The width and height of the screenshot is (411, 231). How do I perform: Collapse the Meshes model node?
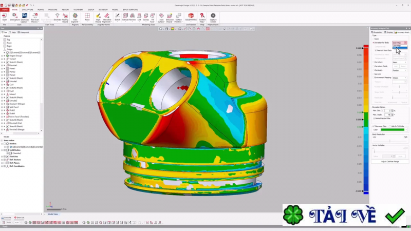pos(2,144)
